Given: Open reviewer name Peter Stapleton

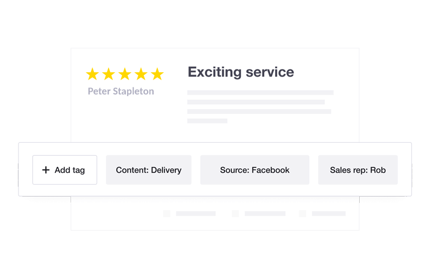Looking at the screenshot, I should [121, 91].
